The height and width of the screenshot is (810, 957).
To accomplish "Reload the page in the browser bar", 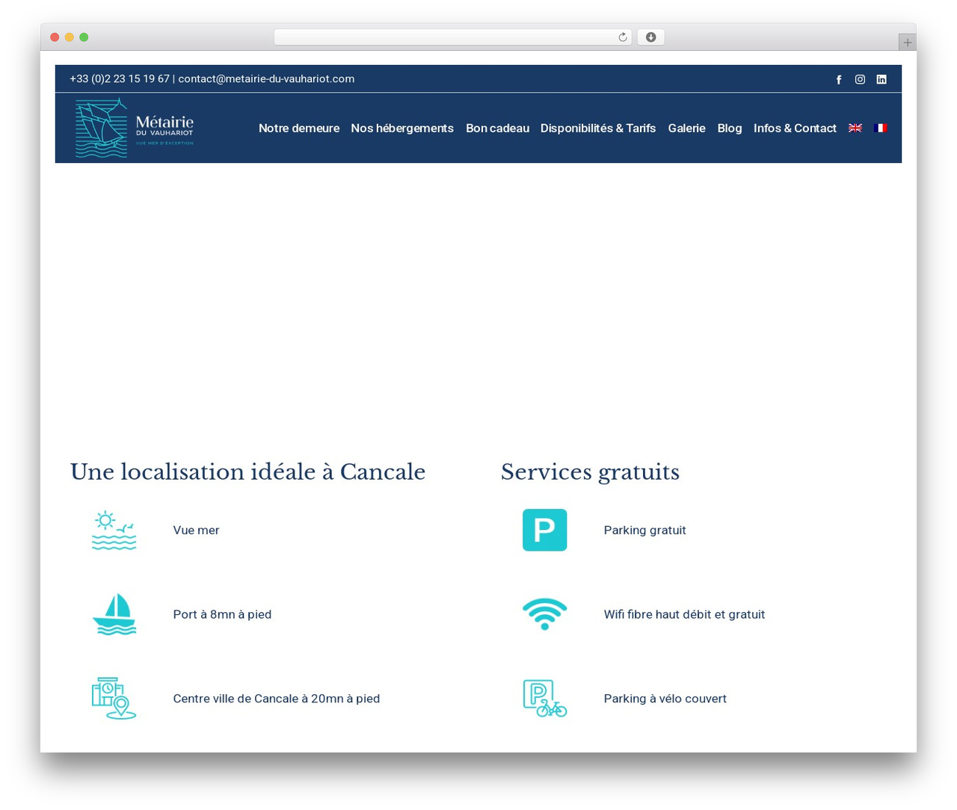I will click(622, 37).
